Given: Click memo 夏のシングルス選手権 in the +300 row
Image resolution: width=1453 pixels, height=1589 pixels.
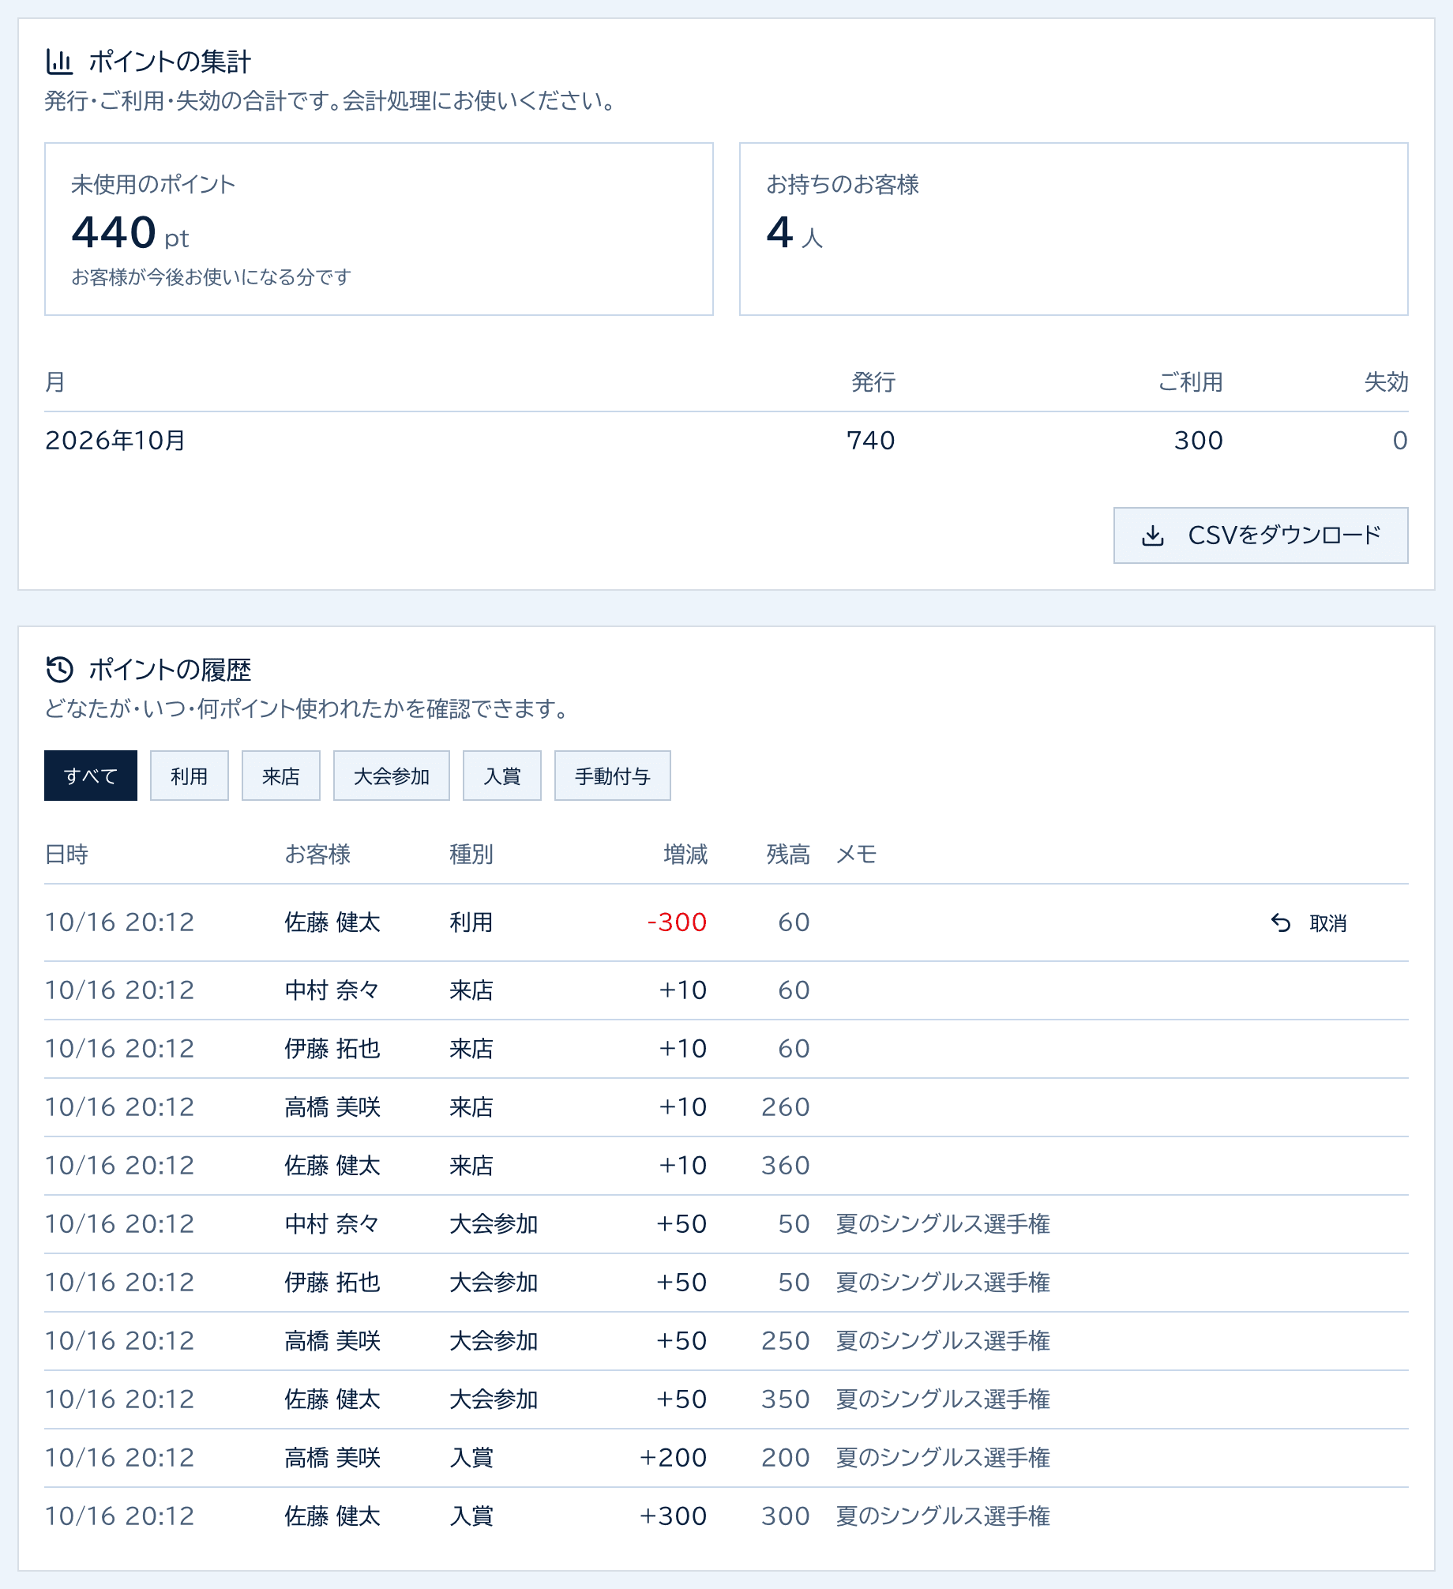Looking at the screenshot, I should 943,1516.
